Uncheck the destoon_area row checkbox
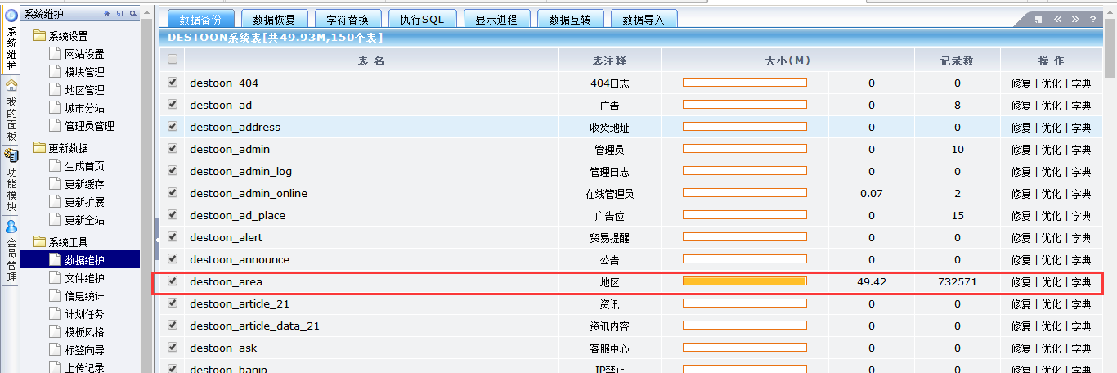 172,281
